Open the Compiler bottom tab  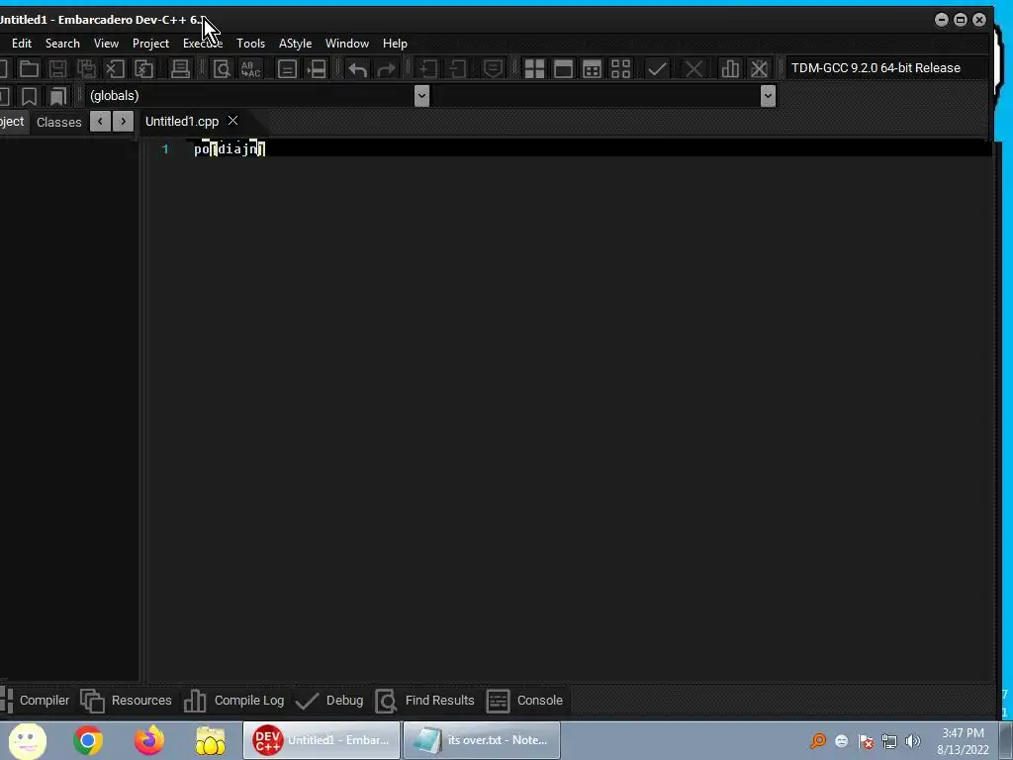pos(37,701)
